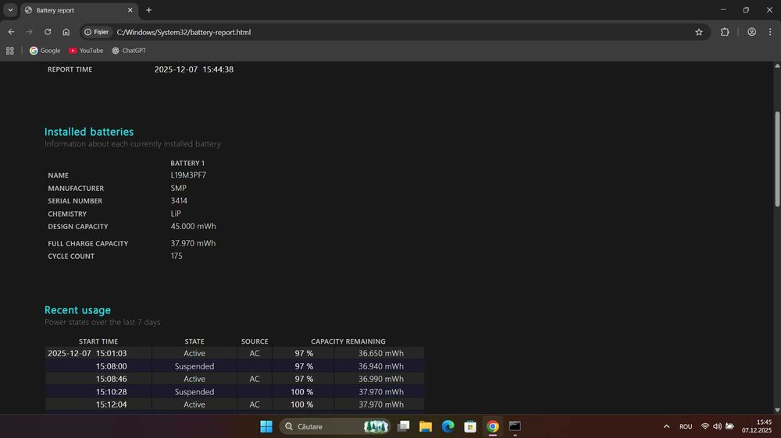Screen dimensions: 781x438
Task: Select the chemistry value LiP
Action: (x=176, y=214)
